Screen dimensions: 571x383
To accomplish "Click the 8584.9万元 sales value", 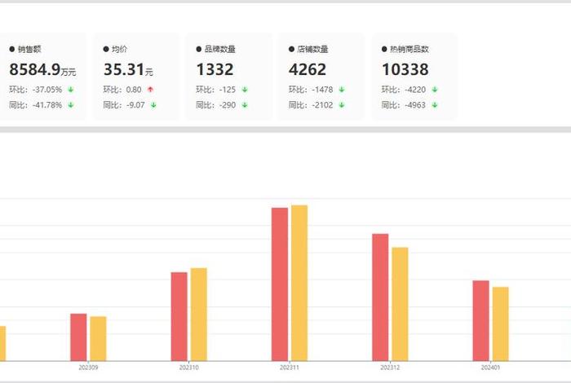I will pos(42,69).
